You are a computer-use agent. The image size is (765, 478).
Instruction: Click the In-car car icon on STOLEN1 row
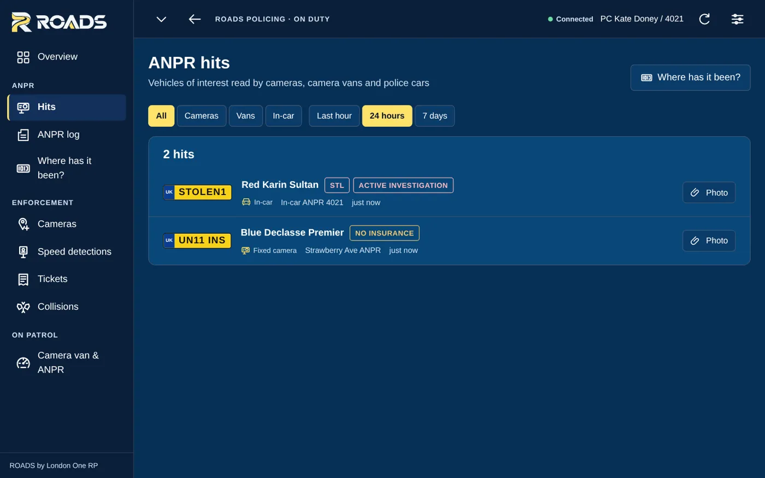tap(246, 202)
